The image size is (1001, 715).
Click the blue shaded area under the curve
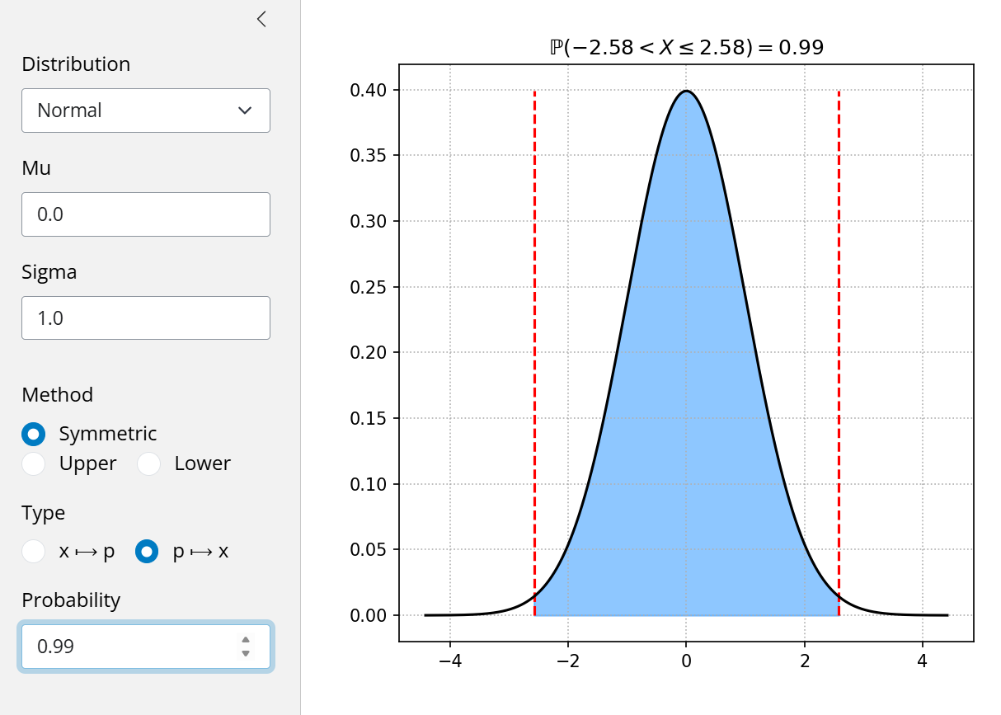tap(686, 412)
